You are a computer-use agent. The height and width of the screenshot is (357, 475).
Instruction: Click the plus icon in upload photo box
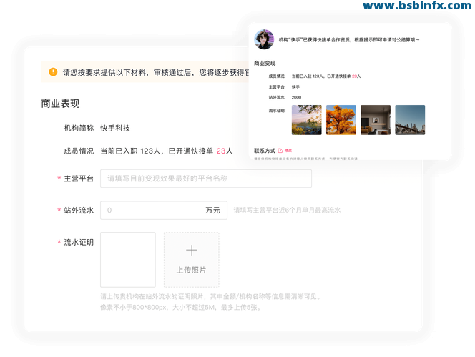coord(192,251)
